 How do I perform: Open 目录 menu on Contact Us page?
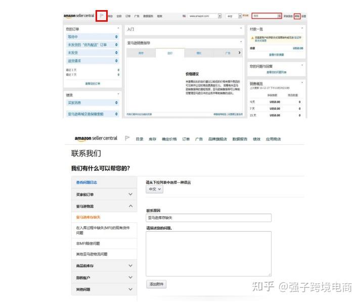(140, 139)
